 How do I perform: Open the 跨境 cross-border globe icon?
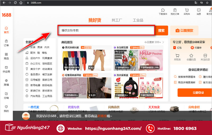pyautogui.click(x=6, y=82)
